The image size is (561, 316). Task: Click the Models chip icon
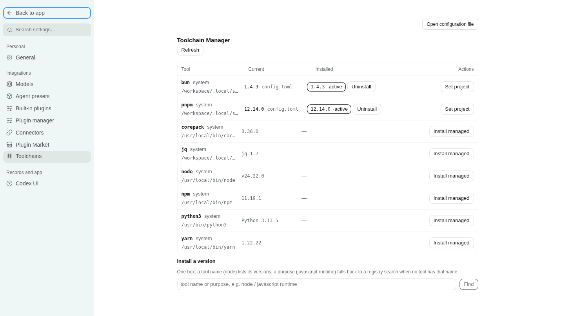click(x=9, y=84)
